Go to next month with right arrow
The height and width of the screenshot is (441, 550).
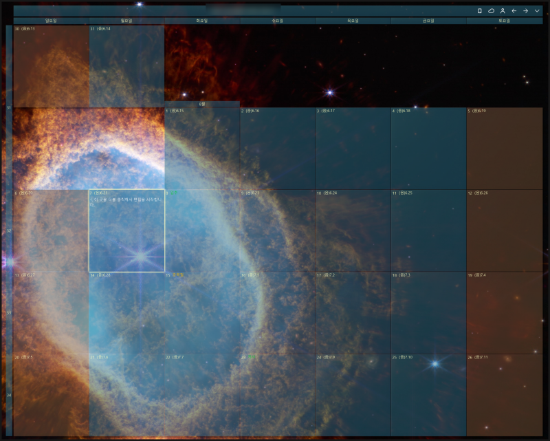[x=525, y=11]
